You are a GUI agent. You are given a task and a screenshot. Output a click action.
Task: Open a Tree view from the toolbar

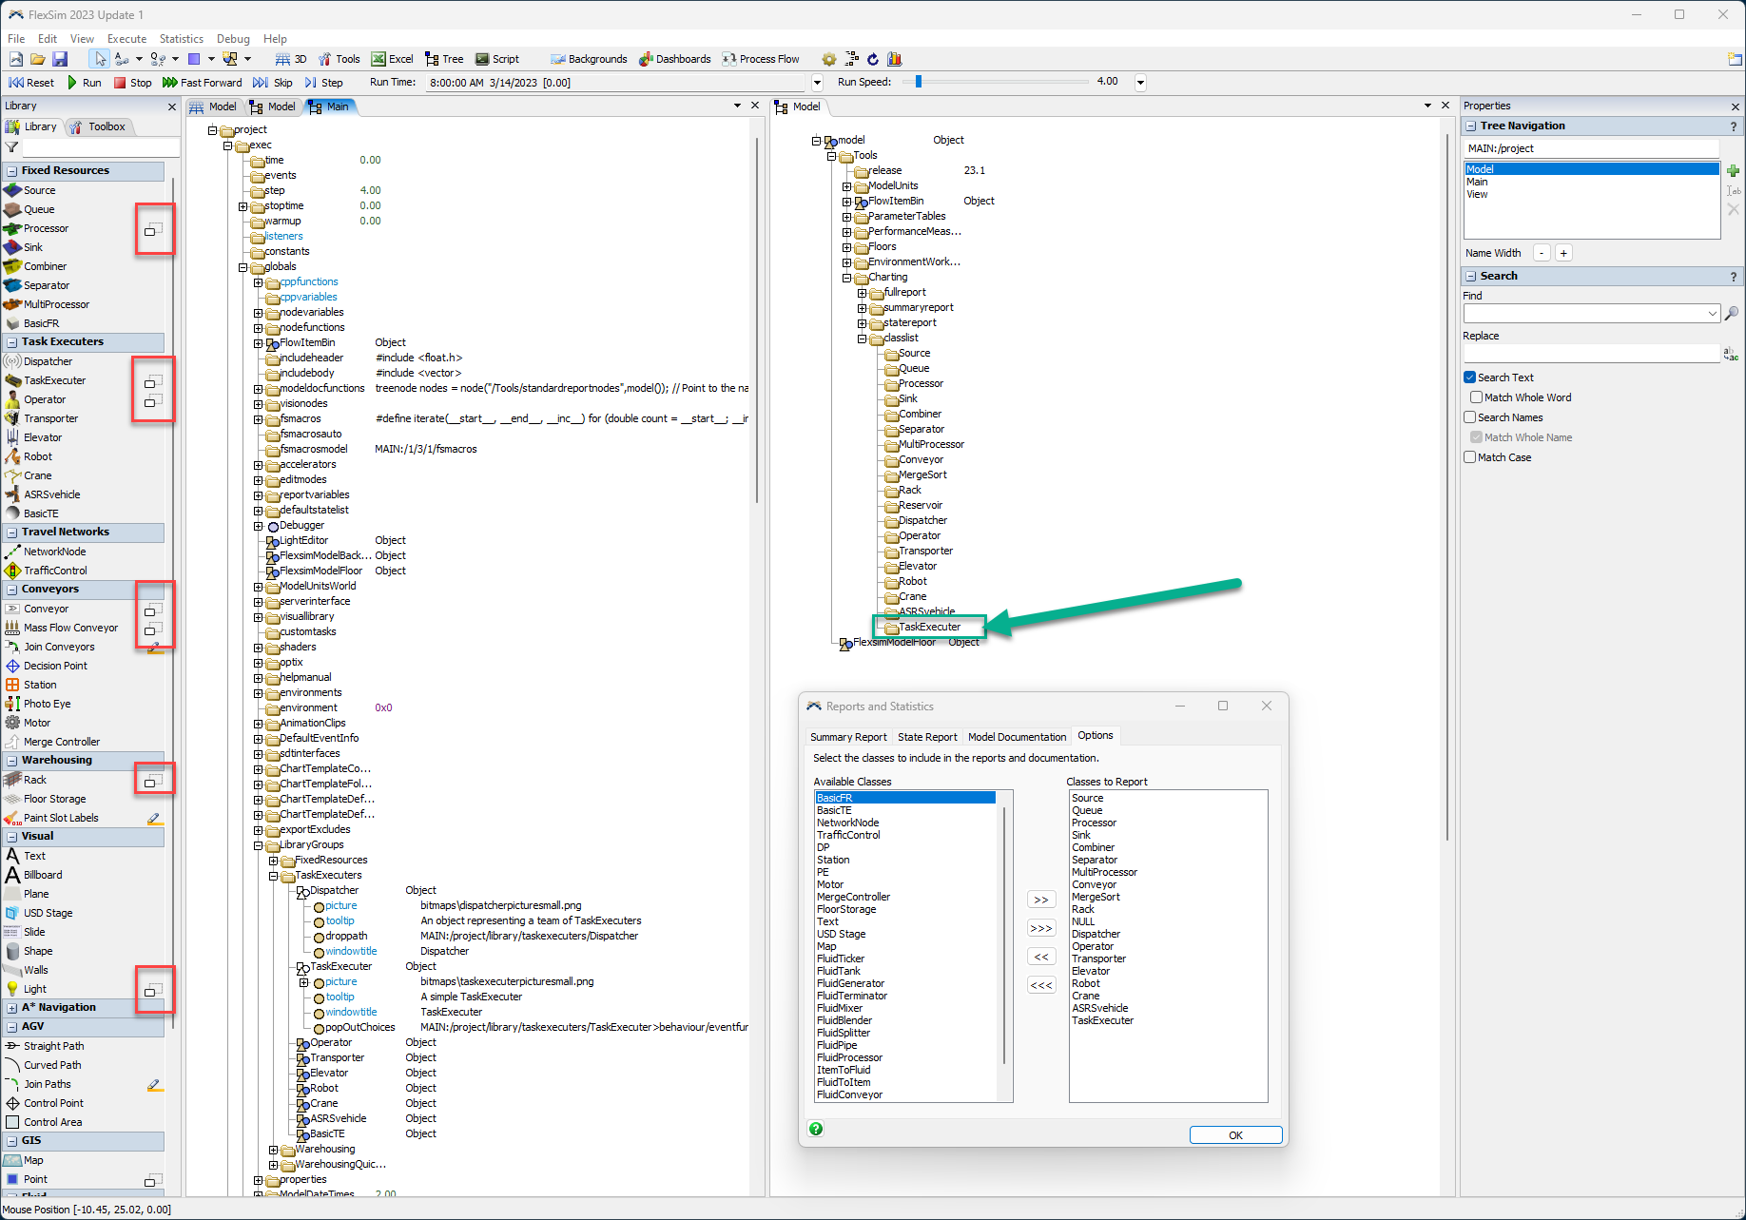444,59
